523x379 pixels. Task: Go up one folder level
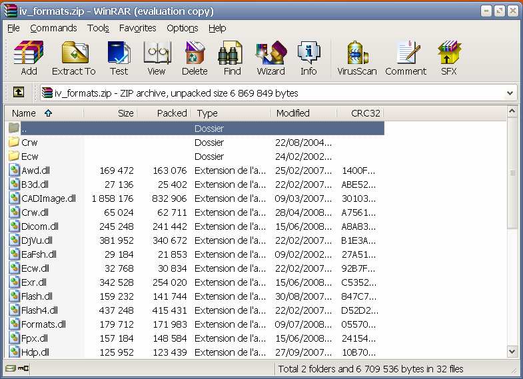point(19,92)
